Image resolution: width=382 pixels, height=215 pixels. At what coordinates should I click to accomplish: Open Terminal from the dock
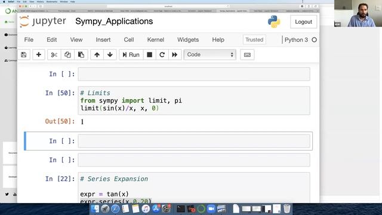pos(180,208)
